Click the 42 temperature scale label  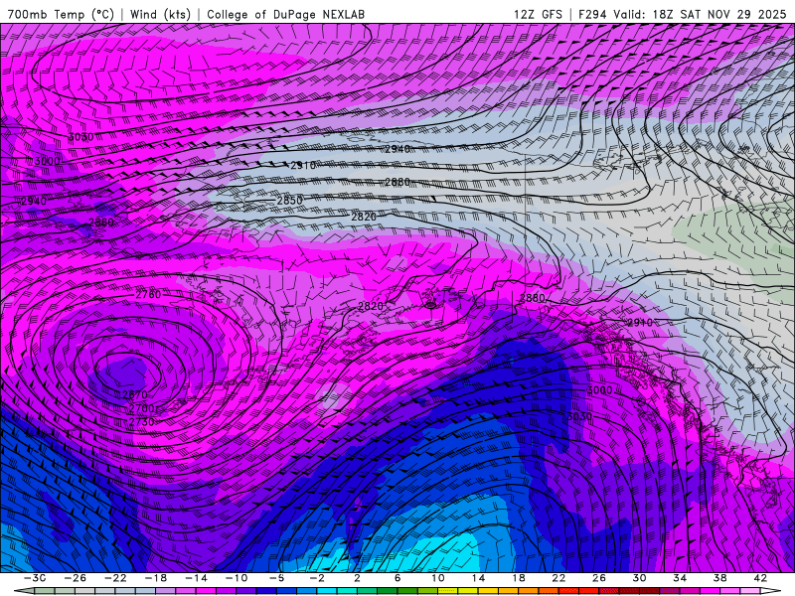click(760, 578)
